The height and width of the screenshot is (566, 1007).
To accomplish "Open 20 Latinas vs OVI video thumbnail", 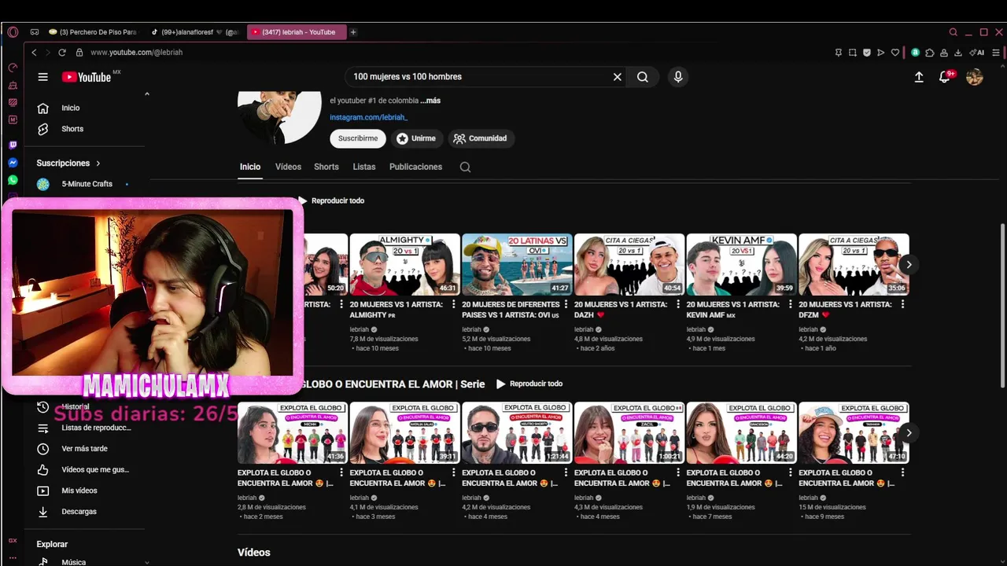I will 516,264.
